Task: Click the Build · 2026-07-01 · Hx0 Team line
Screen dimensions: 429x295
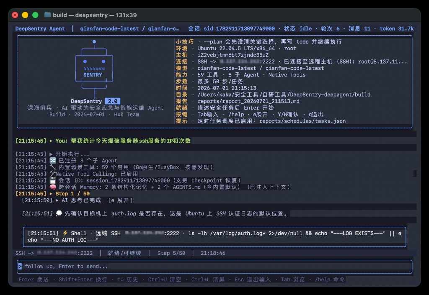Action: point(94,115)
